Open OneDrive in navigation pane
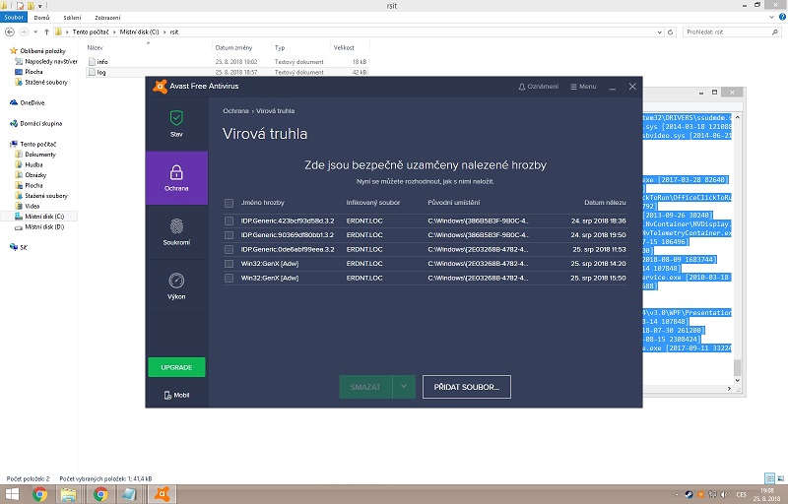The image size is (788, 504). coord(33,103)
